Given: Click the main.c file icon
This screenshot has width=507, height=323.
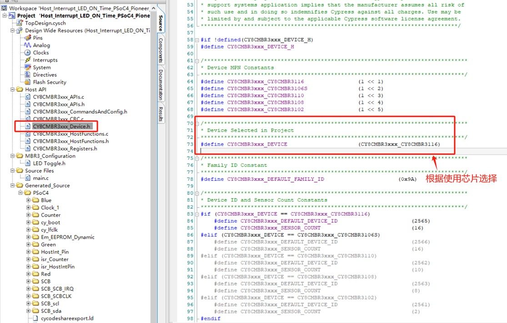Looking at the screenshot, I should (28, 178).
